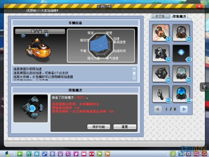
Task: Open the pink book icon
Action: click(84, 154)
